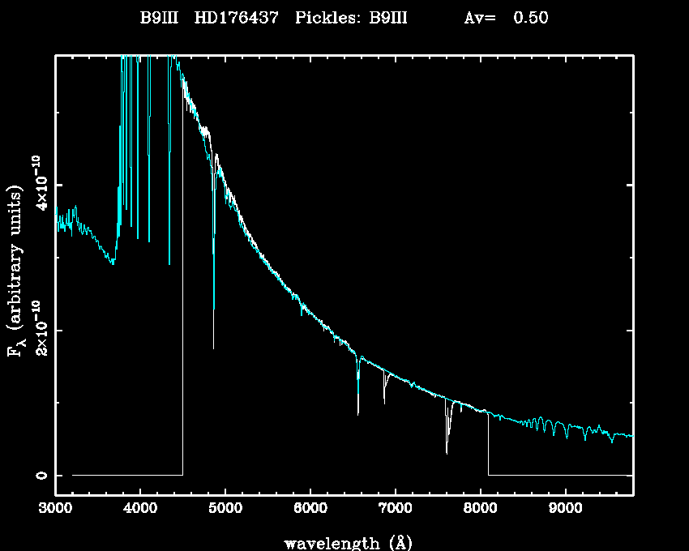Click the 'Av= 0.50' extinction value
The width and height of the screenshot is (689, 551).
[x=505, y=19]
